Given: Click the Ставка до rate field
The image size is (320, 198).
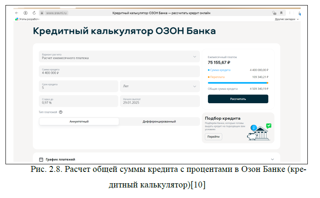Looking at the screenshot, I should (78, 101).
